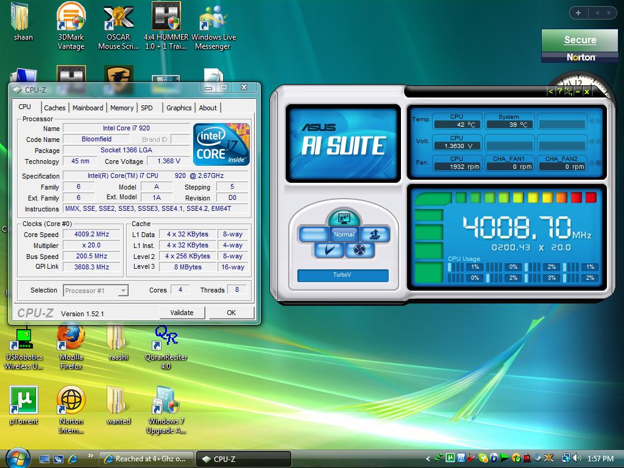Open the shaan folder on desktop
The image size is (624, 468).
point(23,22)
